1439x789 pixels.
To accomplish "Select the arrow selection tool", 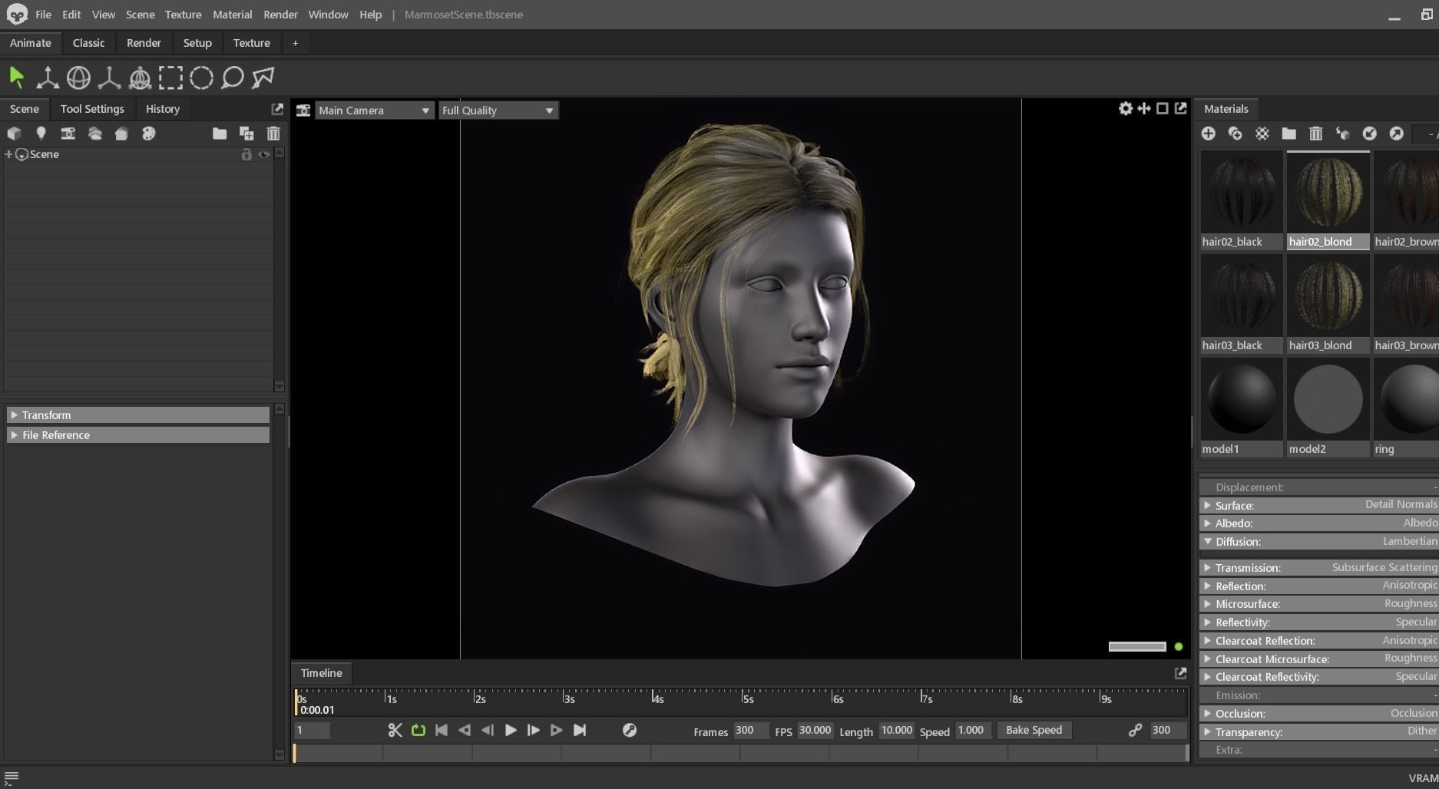I will pos(16,78).
